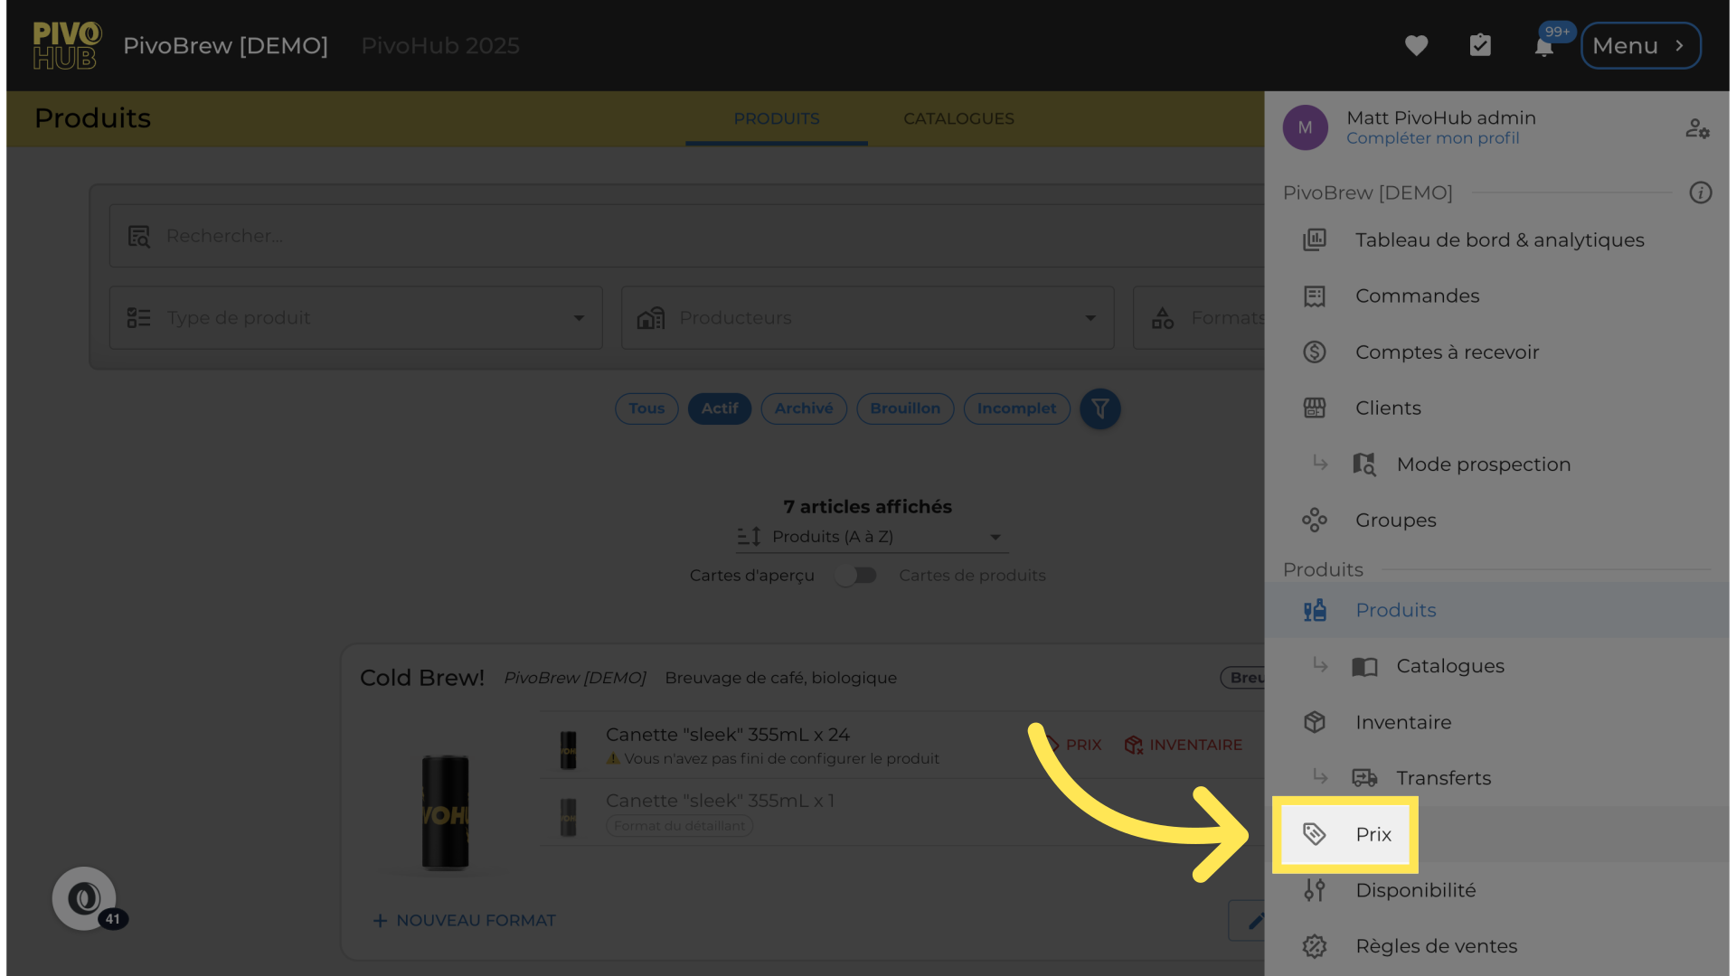Open the Produits (A à Z) sort dropdown
Image resolution: width=1736 pixels, height=976 pixels.
tap(872, 537)
